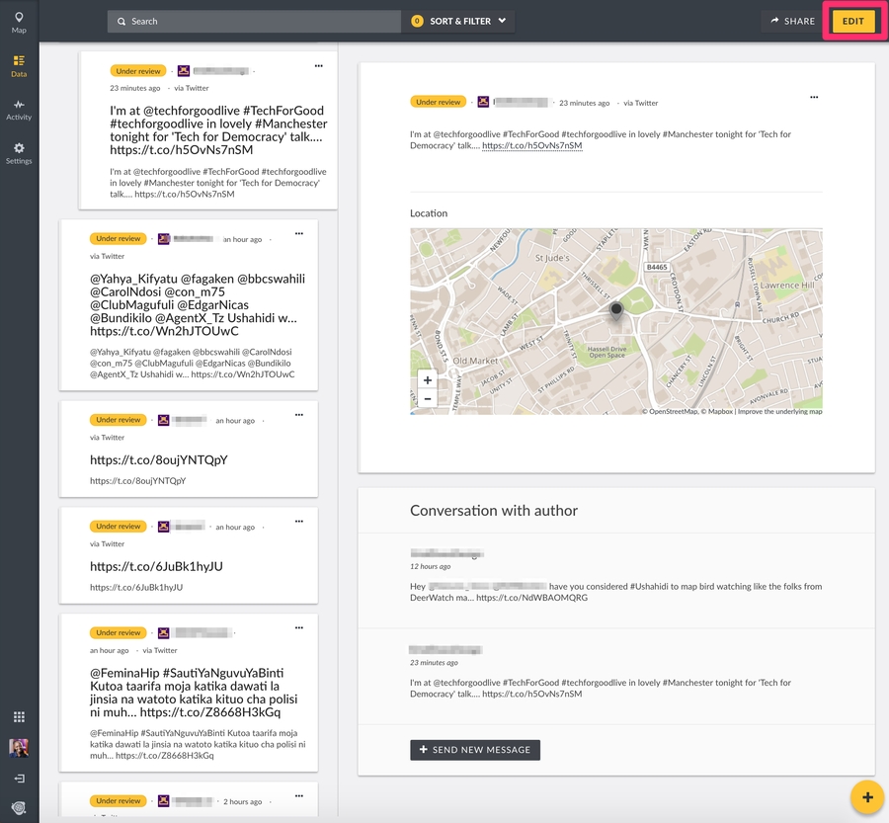
Task: Switch to the Data view tab
Action: click(x=19, y=65)
